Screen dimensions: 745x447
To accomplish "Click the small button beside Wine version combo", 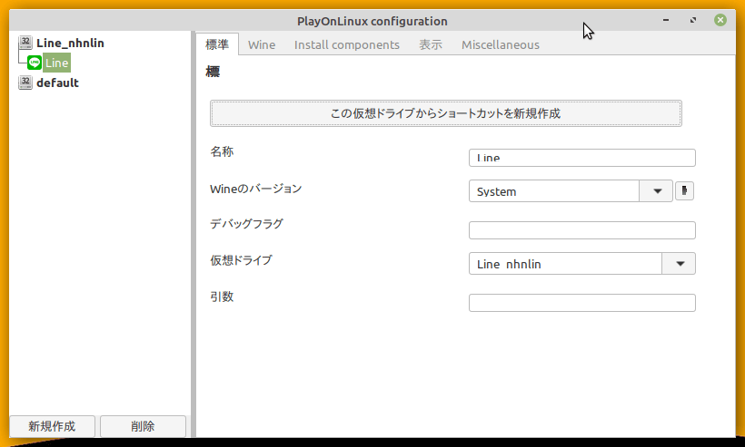I will (684, 191).
